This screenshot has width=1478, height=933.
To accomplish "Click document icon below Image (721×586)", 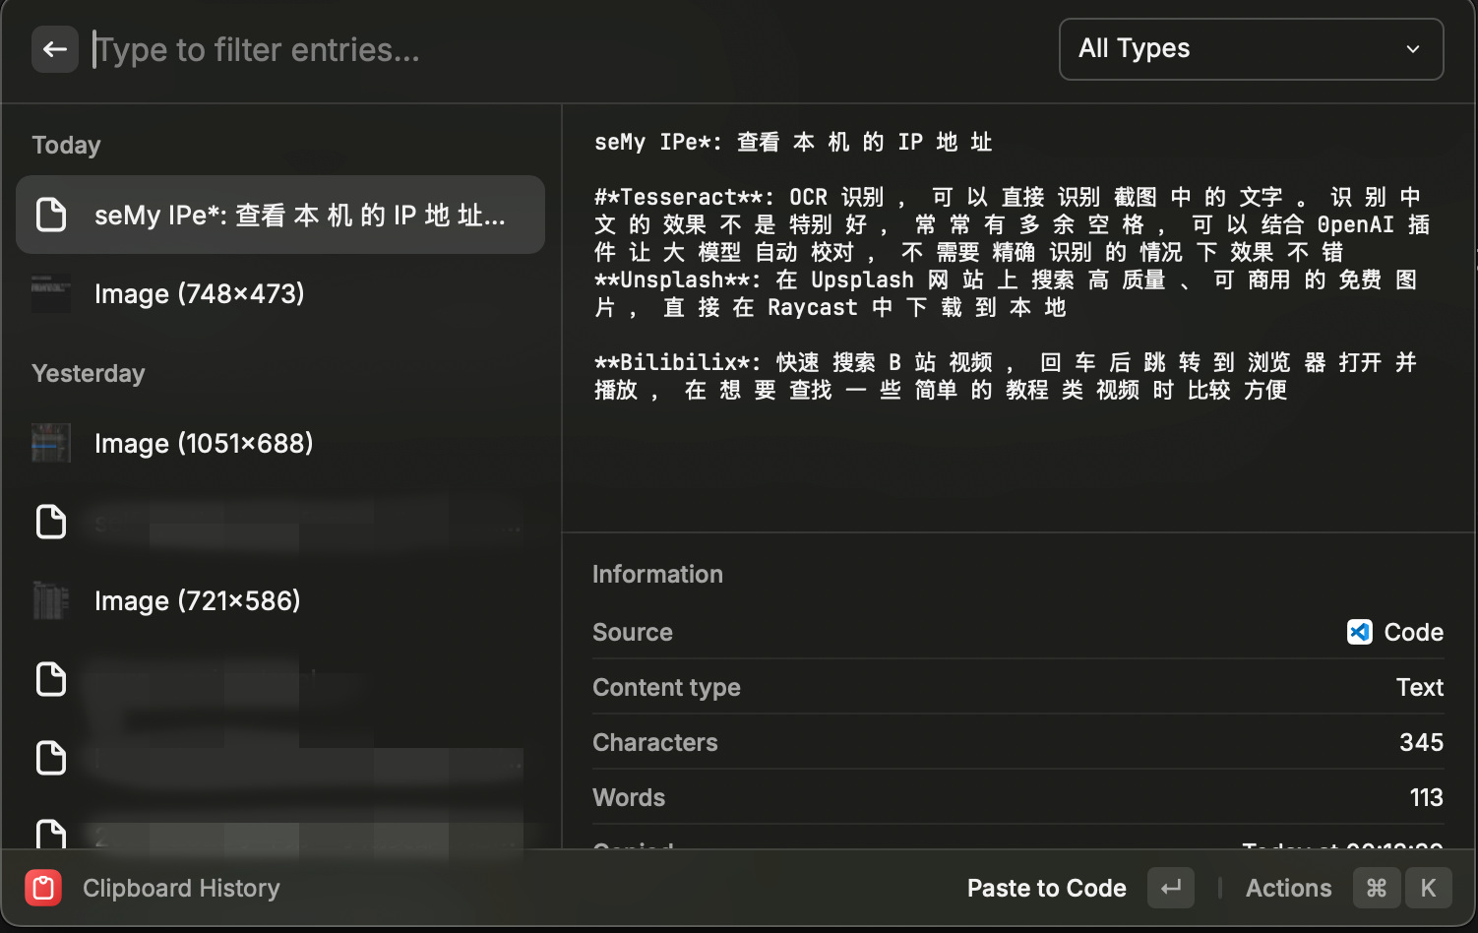I will (x=51, y=679).
